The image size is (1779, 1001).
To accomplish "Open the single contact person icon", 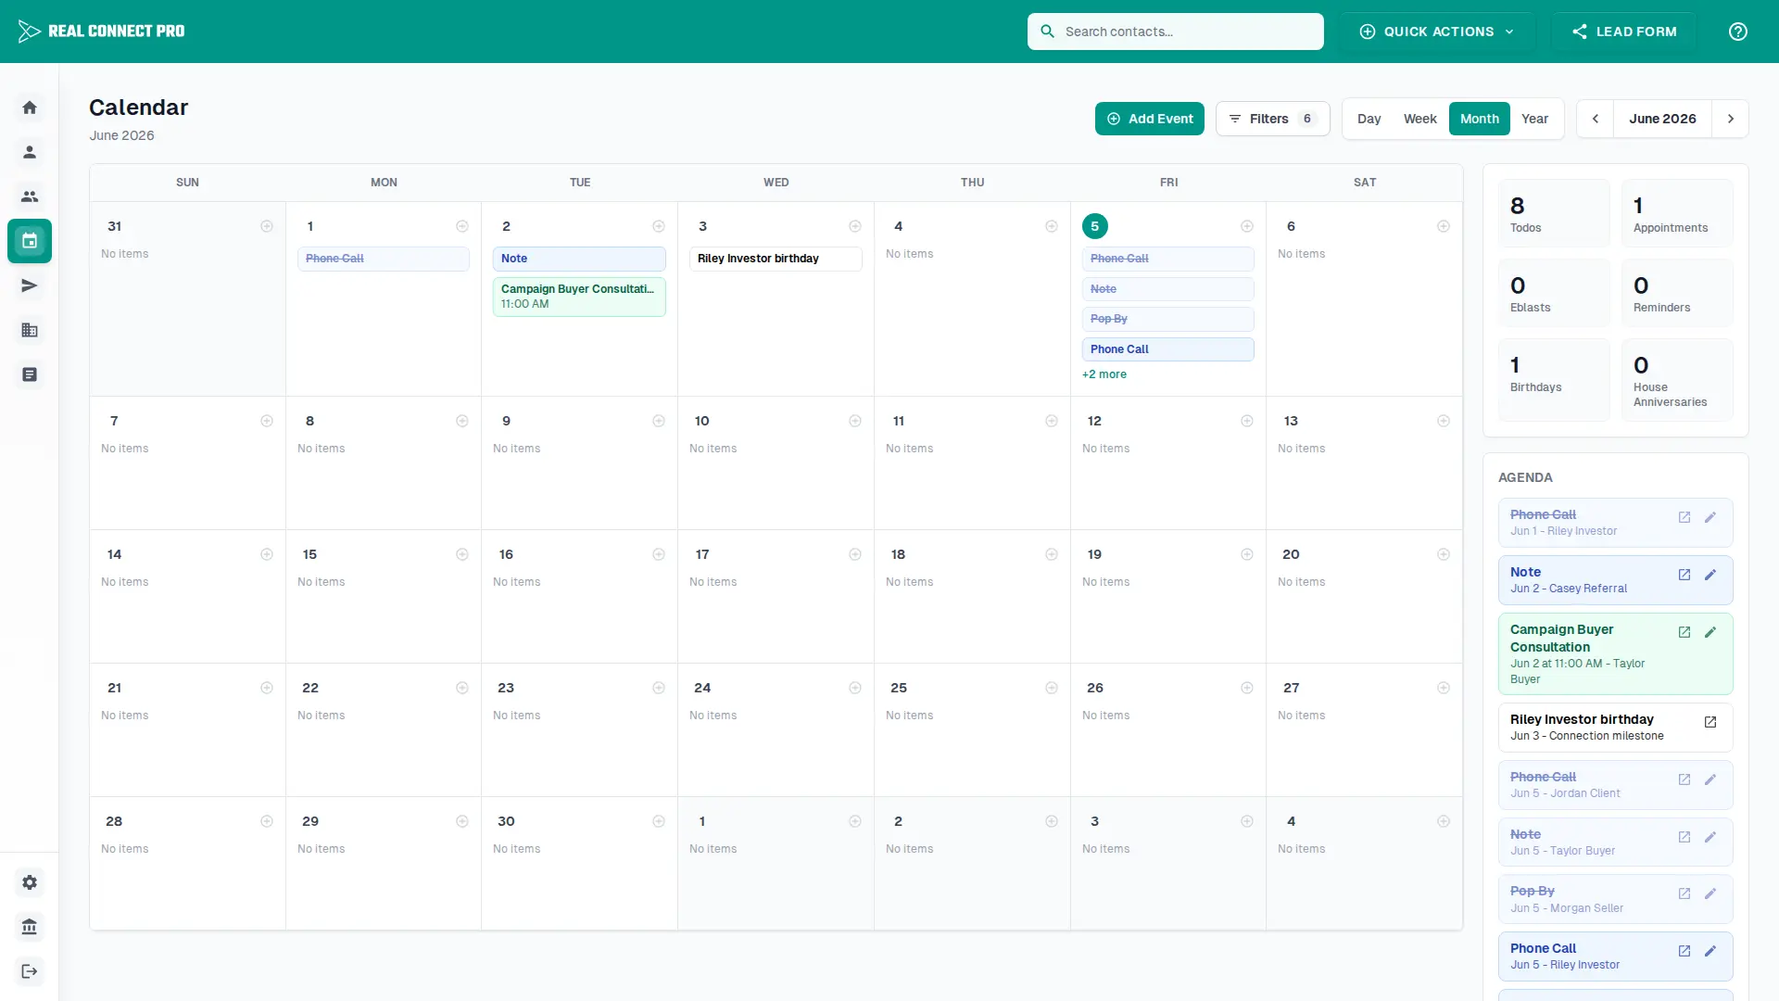I will click(30, 152).
